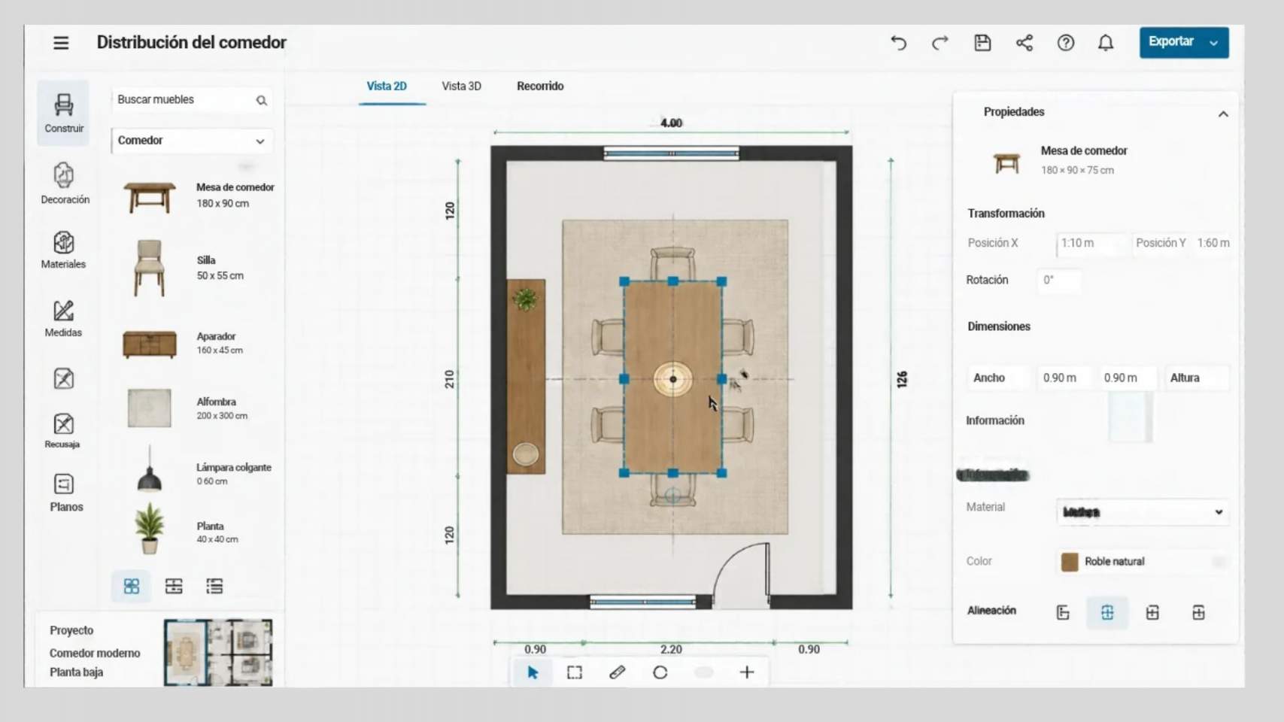Open the notifications bell

coord(1105,43)
